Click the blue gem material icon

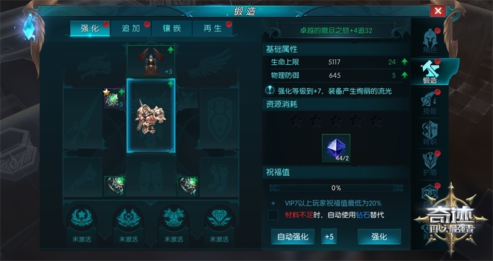336,148
